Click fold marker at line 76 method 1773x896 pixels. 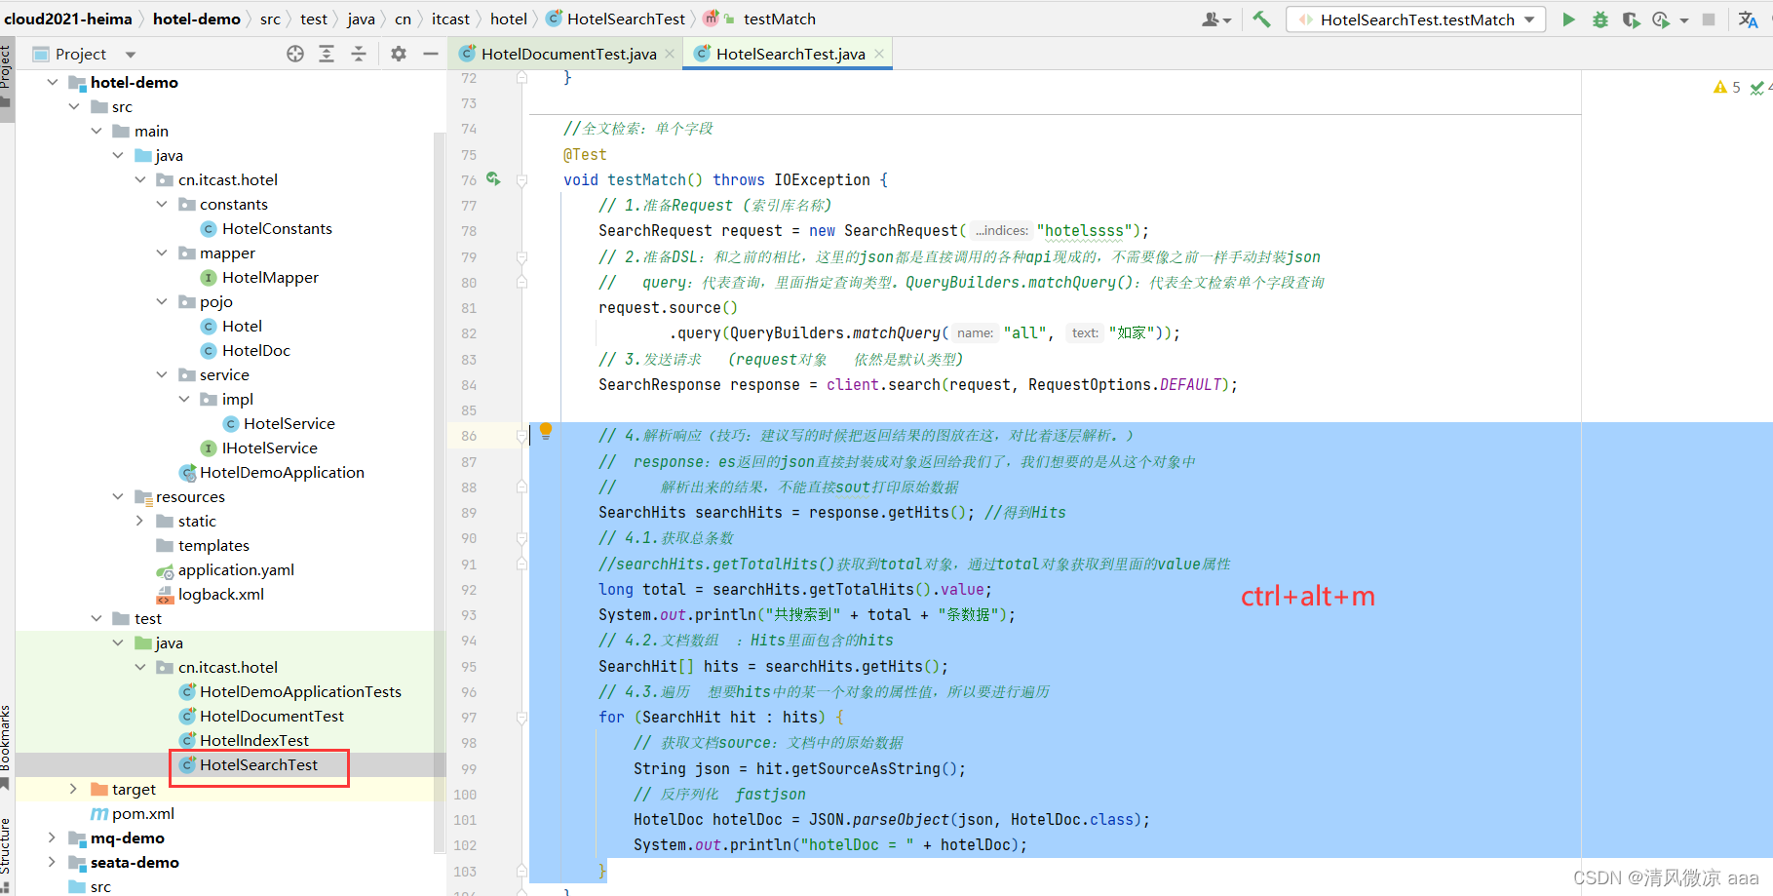522,180
